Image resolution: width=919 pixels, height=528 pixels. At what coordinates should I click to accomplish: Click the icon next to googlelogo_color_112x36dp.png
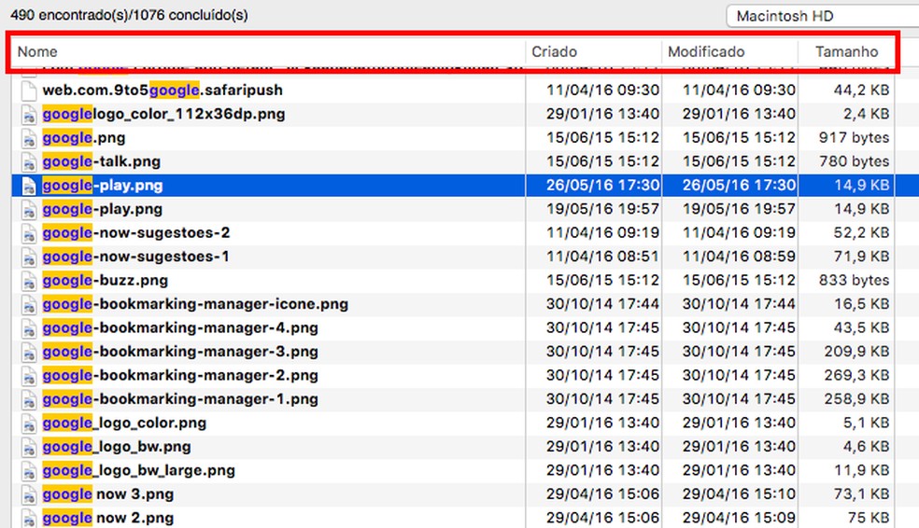(28, 114)
